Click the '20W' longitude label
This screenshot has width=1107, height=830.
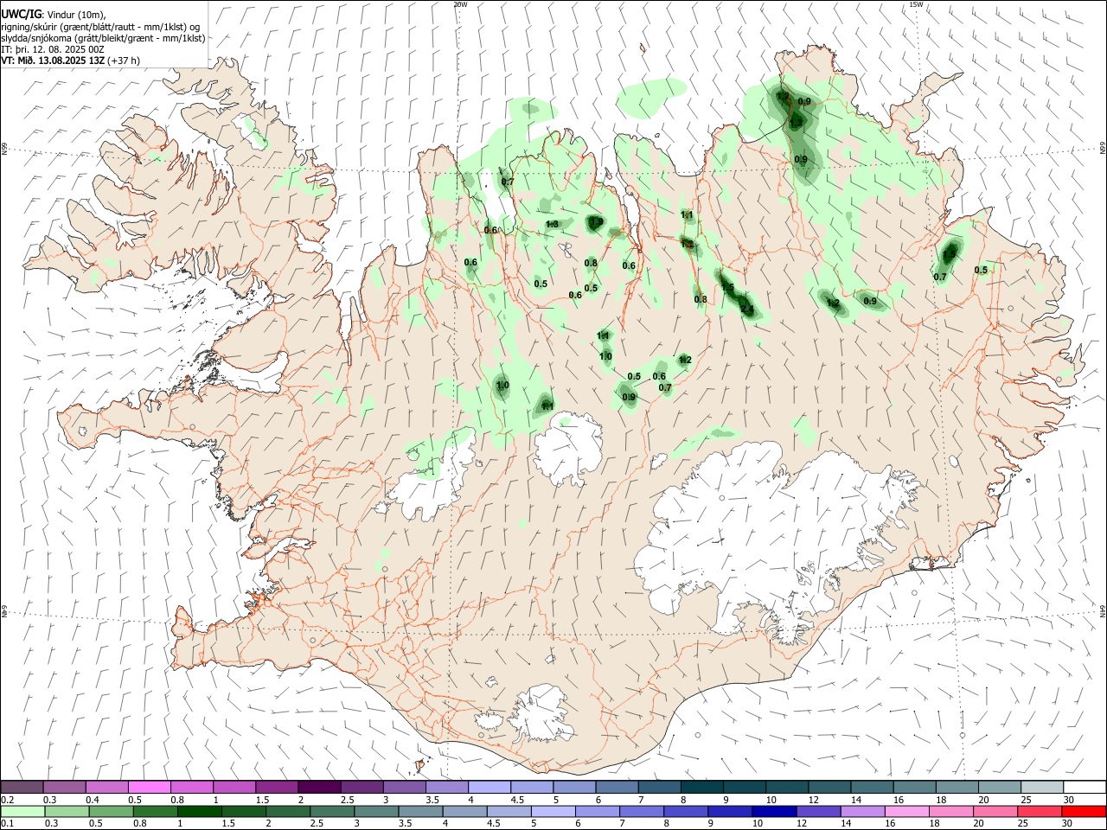pyautogui.click(x=461, y=4)
